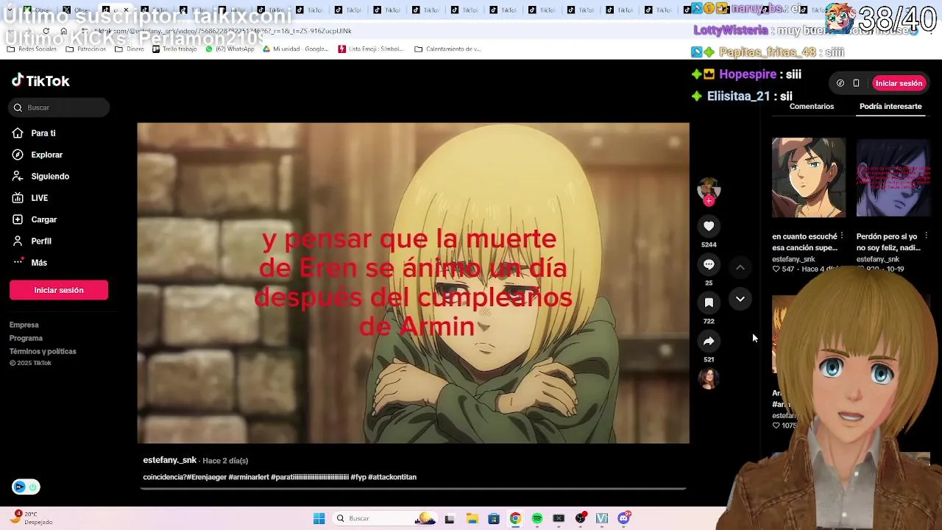Open Spotify from the taskbar
The width and height of the screenshot is (942, 530).
click(x=537, y=518)
